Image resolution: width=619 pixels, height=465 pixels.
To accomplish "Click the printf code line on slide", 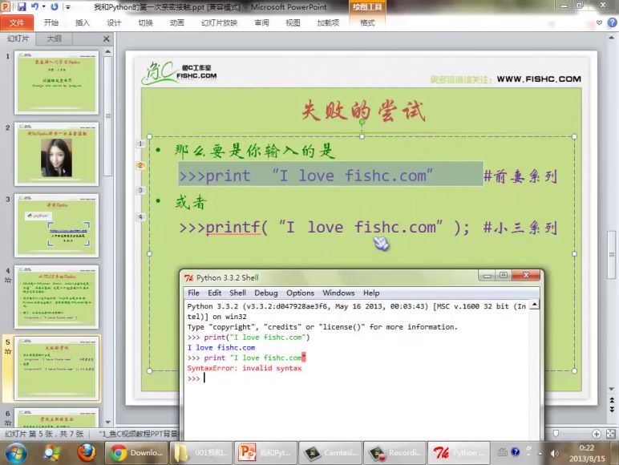I will (325, 228).
